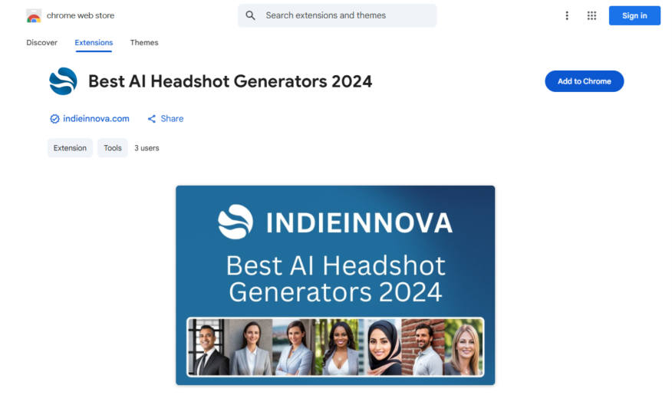672x405 pixels.
Task: Click the Tools category chip
Action: [x=113, y=148]
